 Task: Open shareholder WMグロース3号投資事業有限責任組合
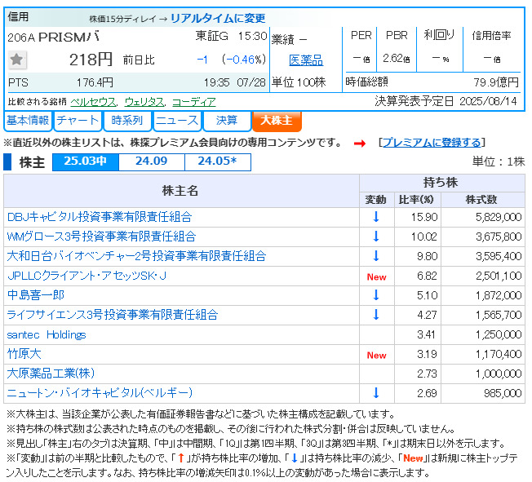click(x=101, y=237)
